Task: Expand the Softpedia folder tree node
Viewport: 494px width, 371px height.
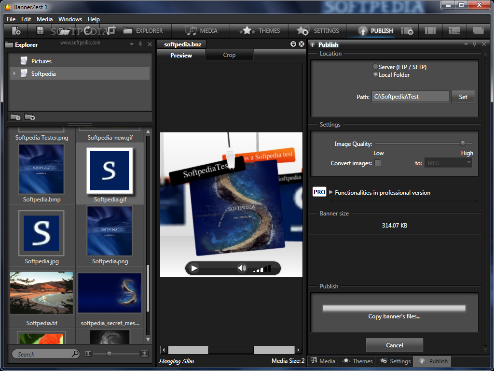Action: point(14,73)
